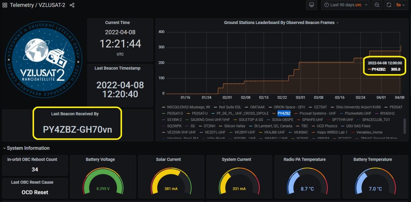Zoom out the time range
The height and width of the screenshot is (202, 411).
pyautogui.click(x=377, y=5)
